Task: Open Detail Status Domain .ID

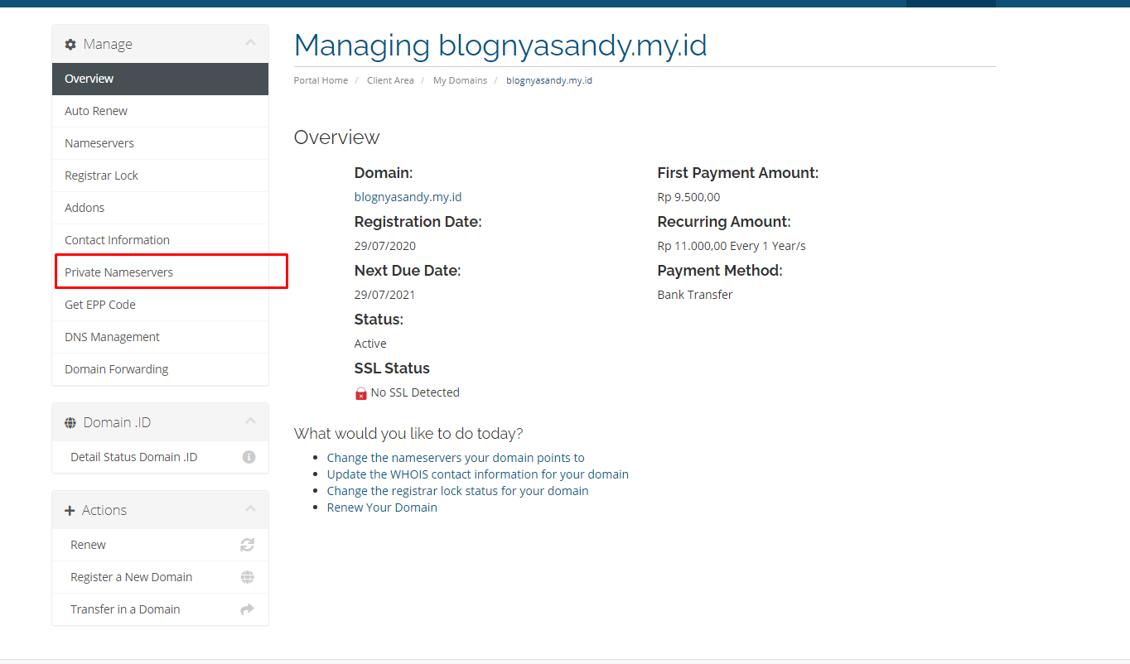Action: [160, 457]
